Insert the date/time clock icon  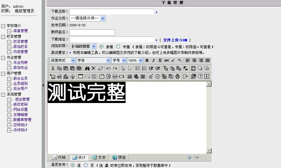(x=177, y=76)
